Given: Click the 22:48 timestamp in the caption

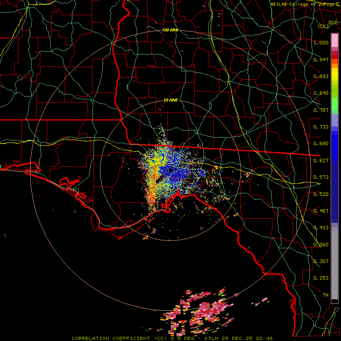Looking at the screenshot, I should click(264, 338).
